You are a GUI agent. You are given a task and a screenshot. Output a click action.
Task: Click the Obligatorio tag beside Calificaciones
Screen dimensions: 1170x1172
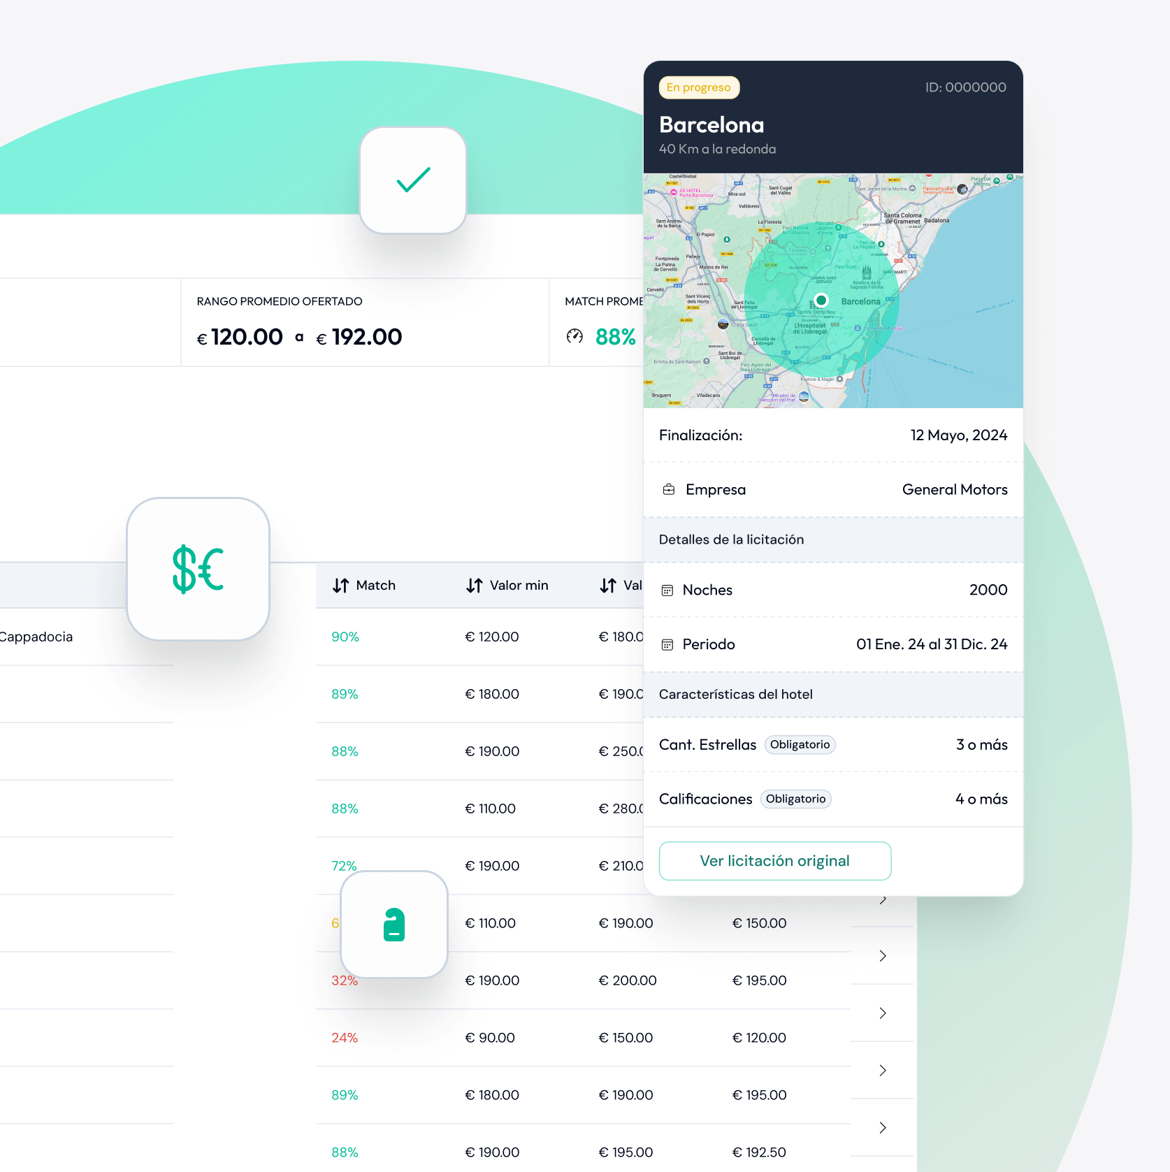coord(795,800)
